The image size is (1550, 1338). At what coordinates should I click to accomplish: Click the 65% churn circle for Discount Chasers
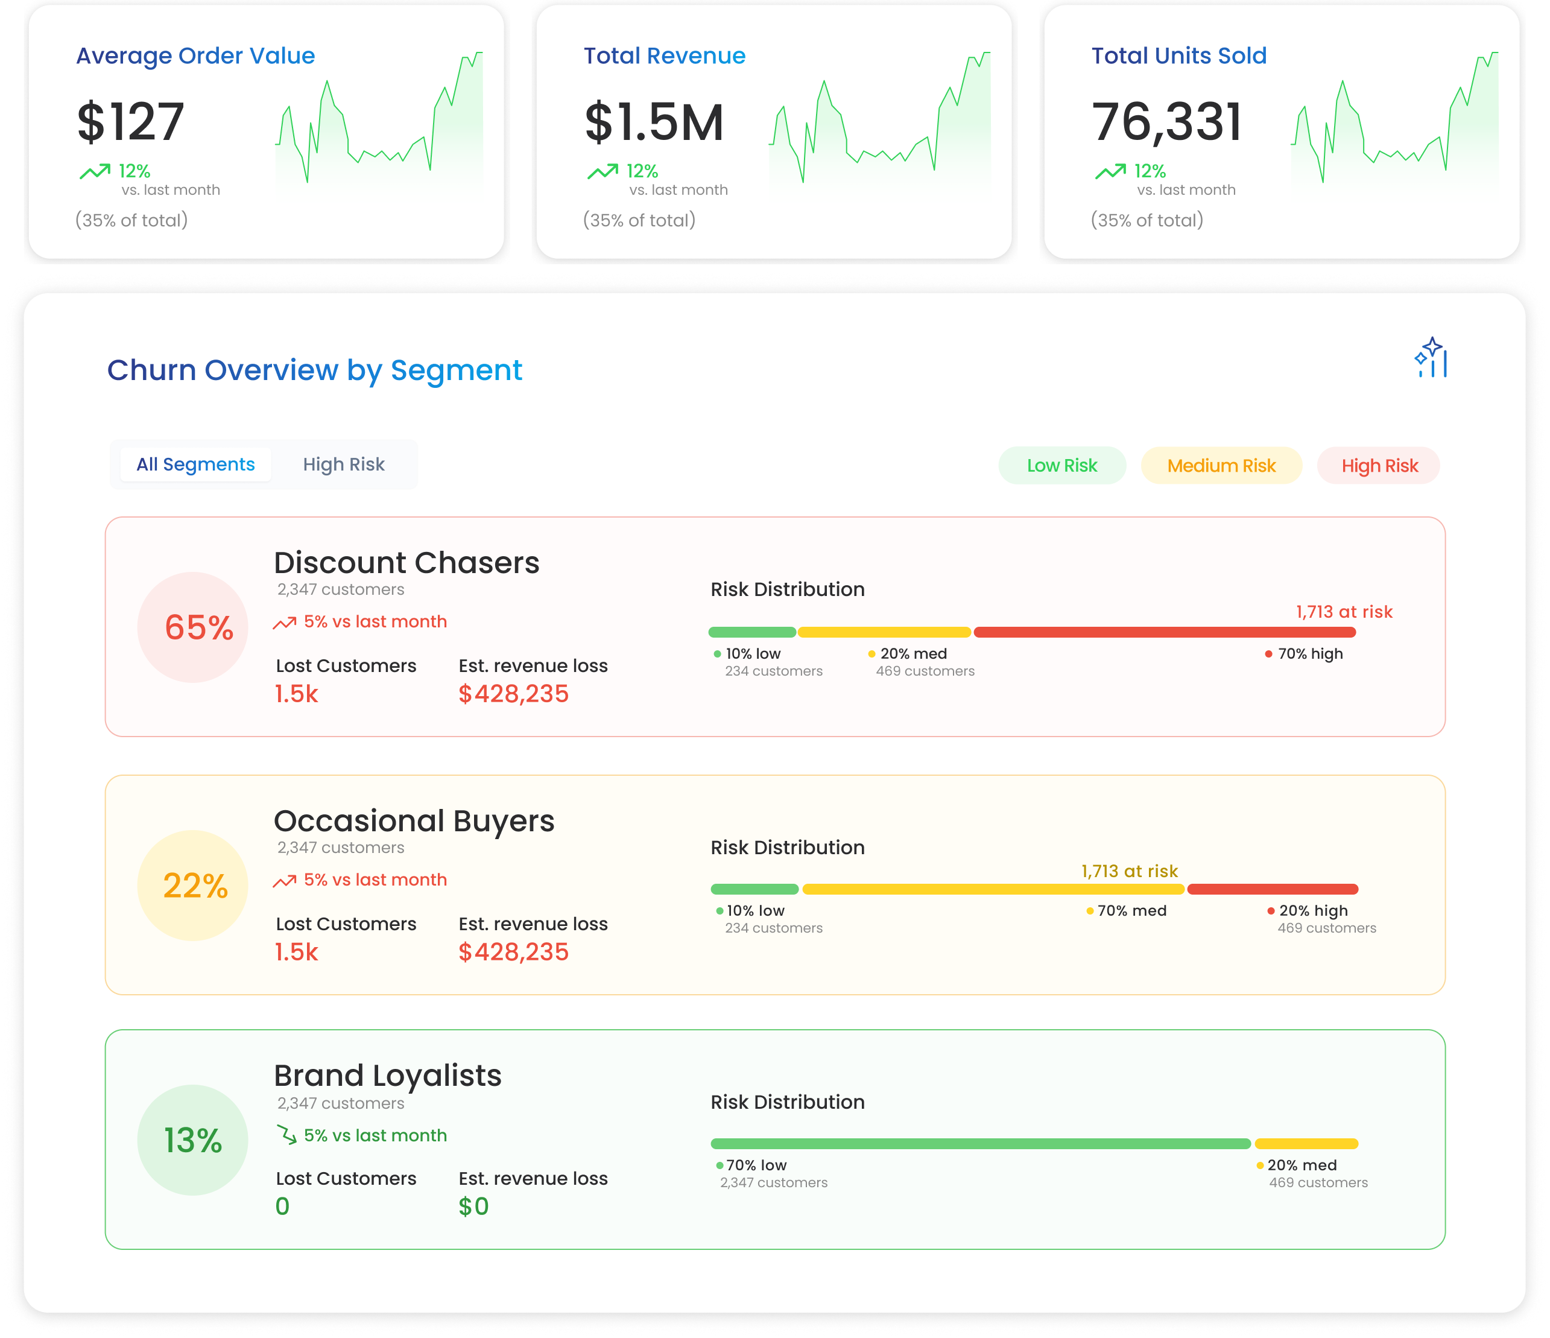coord(193,627)
